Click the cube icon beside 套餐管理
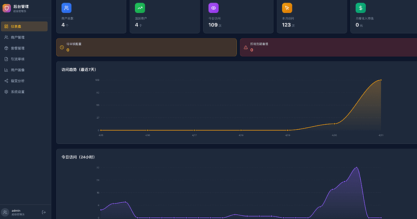The width and height of the screenshot is (417, 219). 6,48
